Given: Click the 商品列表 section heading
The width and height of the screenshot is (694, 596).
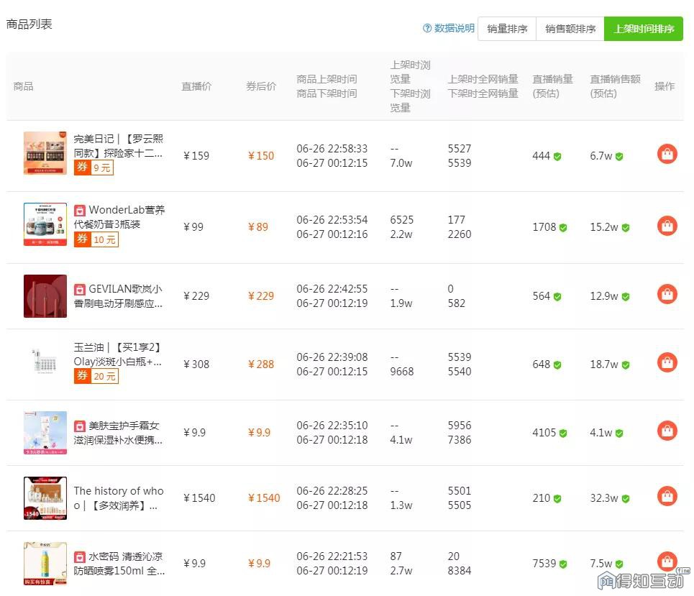Looking at the screenshot, I should (29, 24).
